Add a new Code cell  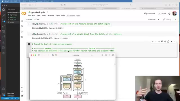(x=29, y=19)
